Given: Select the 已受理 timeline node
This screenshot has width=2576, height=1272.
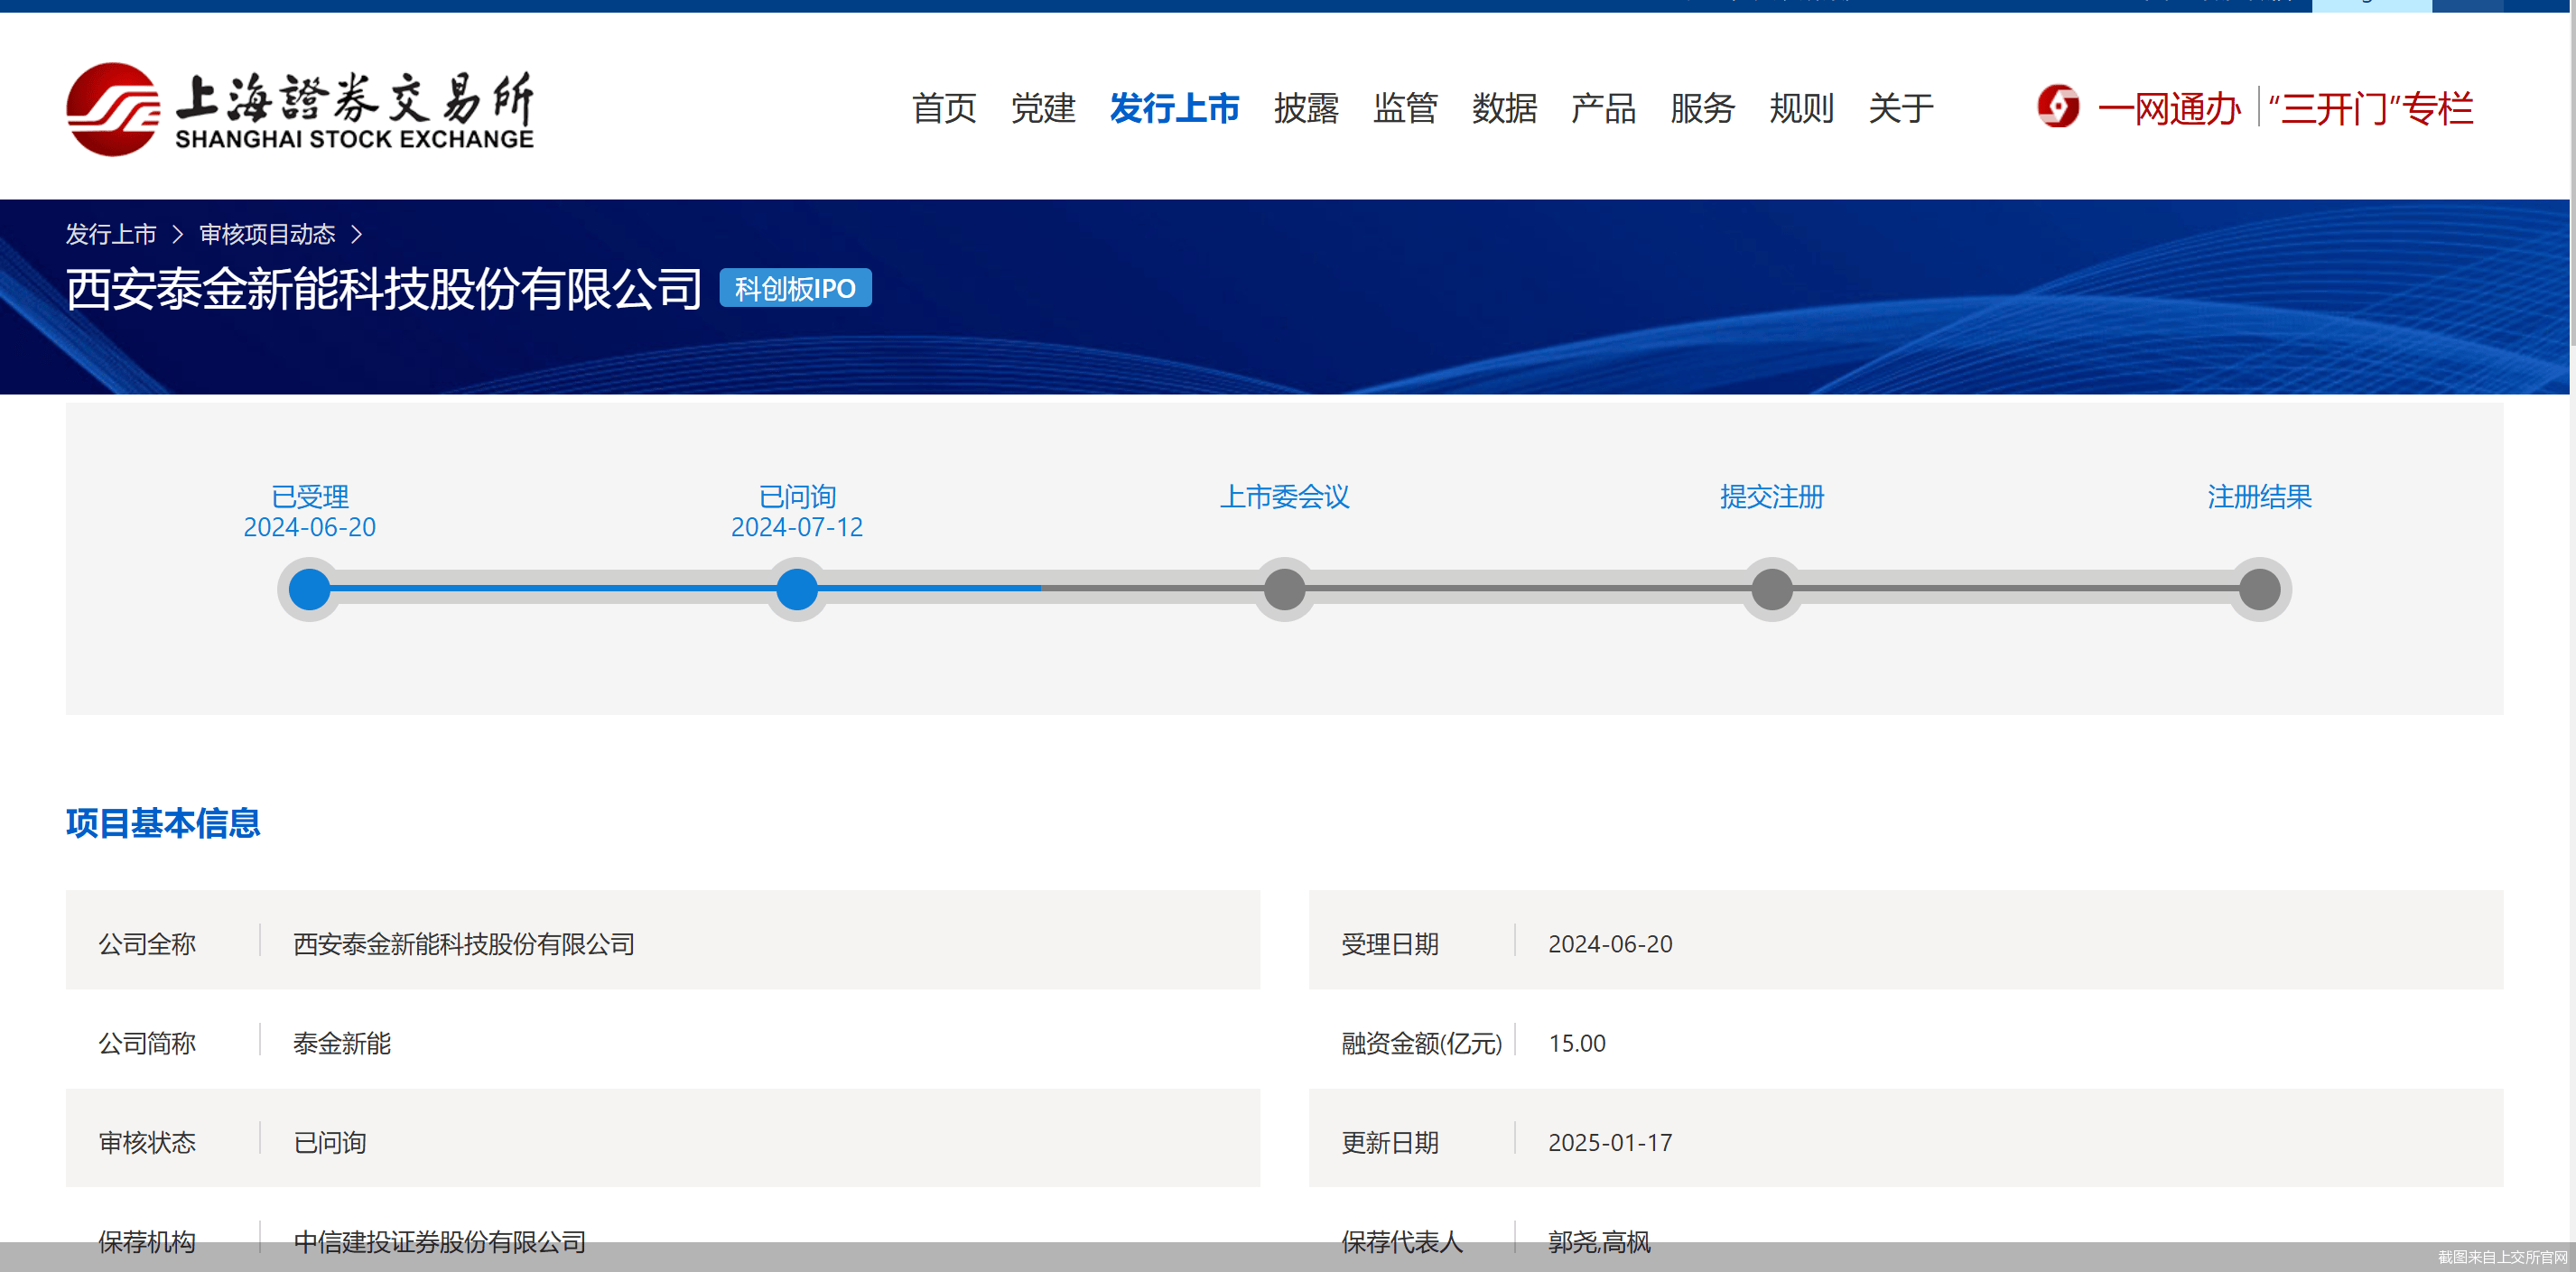Looking at the screenshot, I should (x=310, y=589).
